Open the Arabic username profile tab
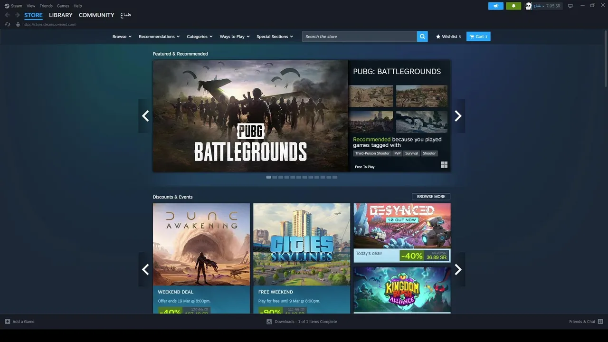Viewport: 608px width, 342px height. click(x=125, y=15)
